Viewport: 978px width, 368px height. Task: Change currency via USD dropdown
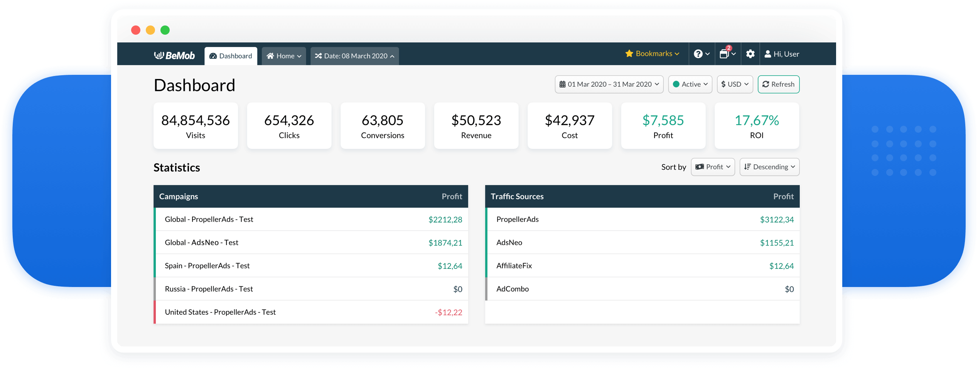click(734, 84)
